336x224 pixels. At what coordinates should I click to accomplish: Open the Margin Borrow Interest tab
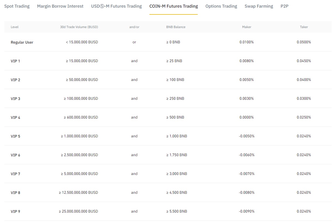tap(60, 6)
